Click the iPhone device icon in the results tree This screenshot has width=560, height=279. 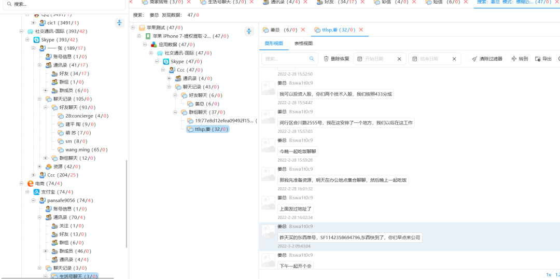click(x=148, y=36)
